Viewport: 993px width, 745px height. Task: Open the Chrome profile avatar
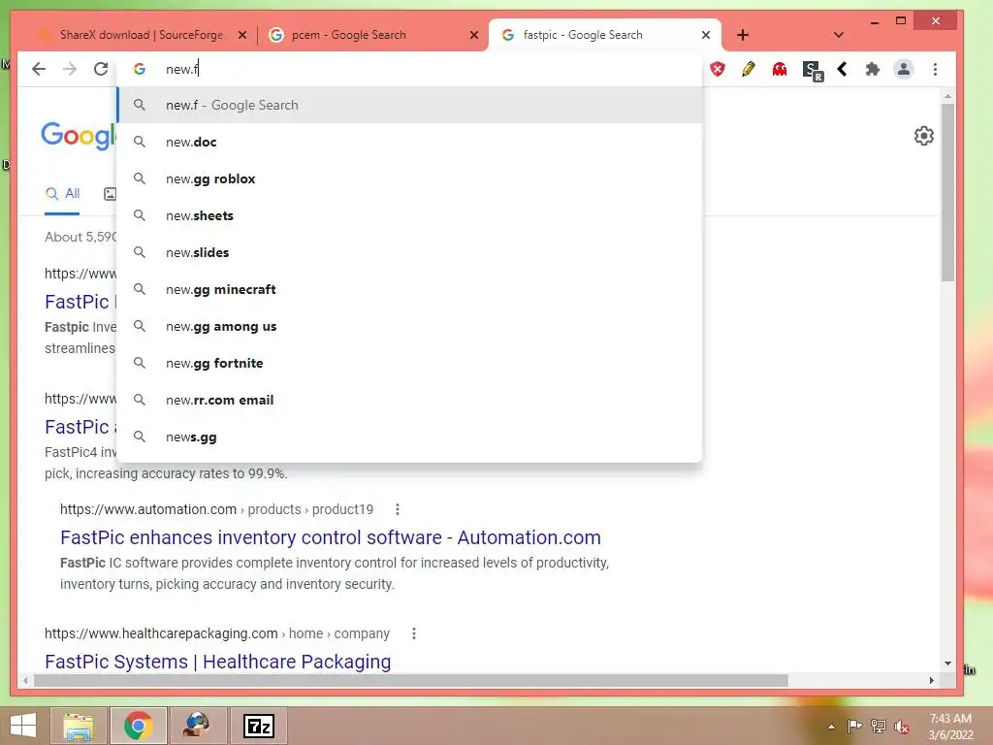[x=904, y=69]
